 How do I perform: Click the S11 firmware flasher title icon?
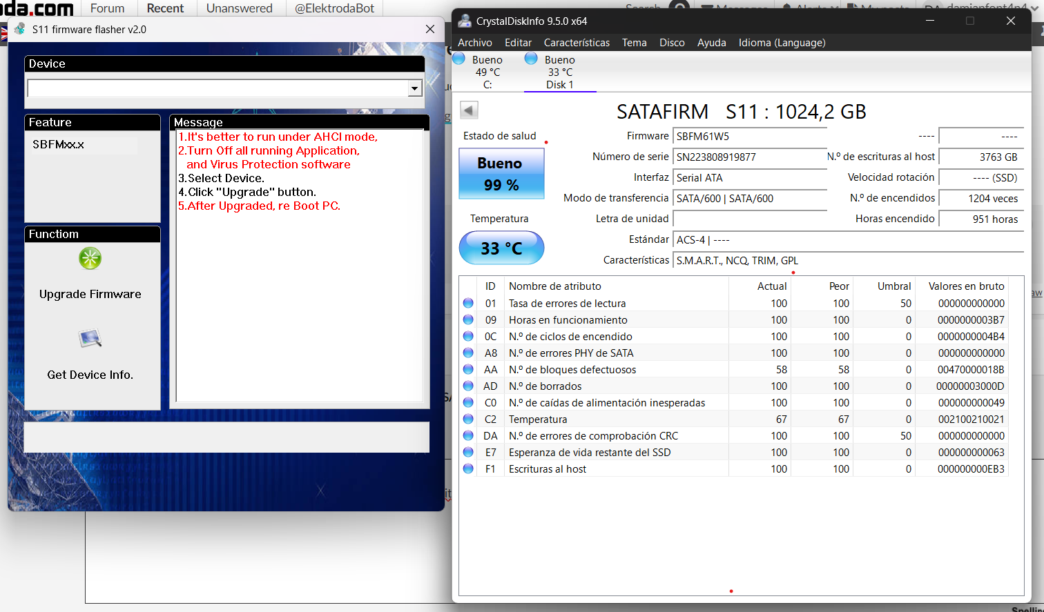click(x=20, y=29)
